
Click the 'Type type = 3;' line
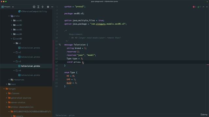pyautogui.click(x=75, y=58)
